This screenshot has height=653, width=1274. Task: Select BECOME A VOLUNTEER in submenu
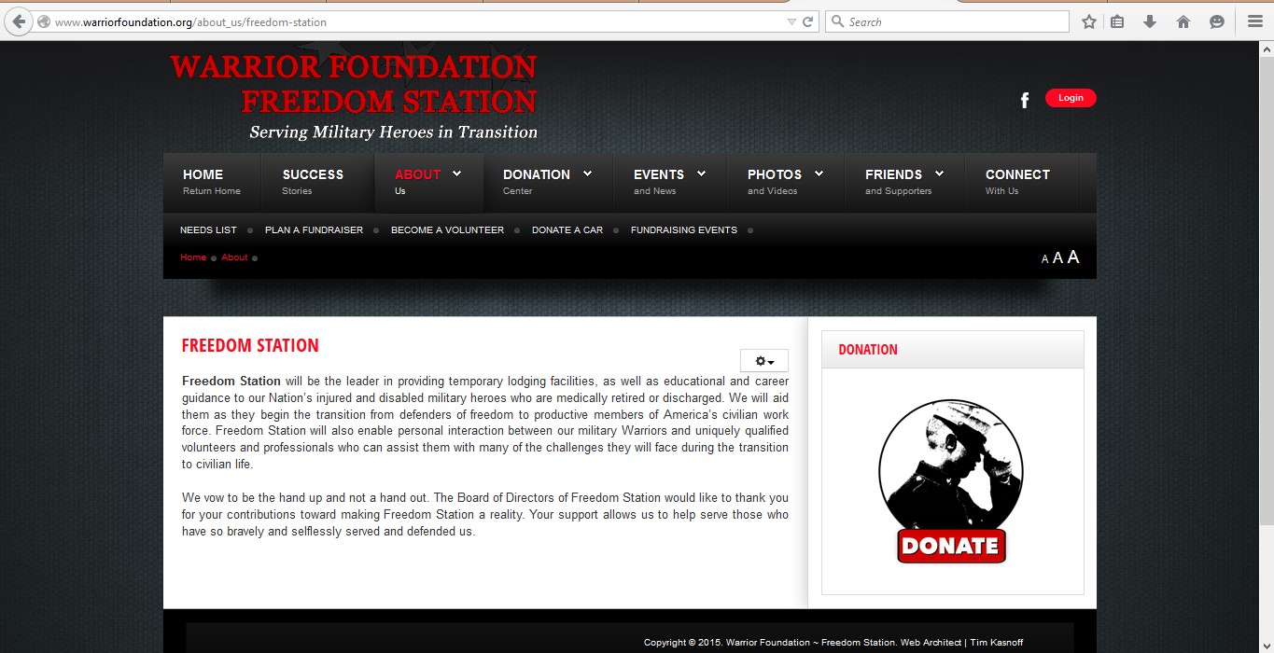(x=447, y=230)
